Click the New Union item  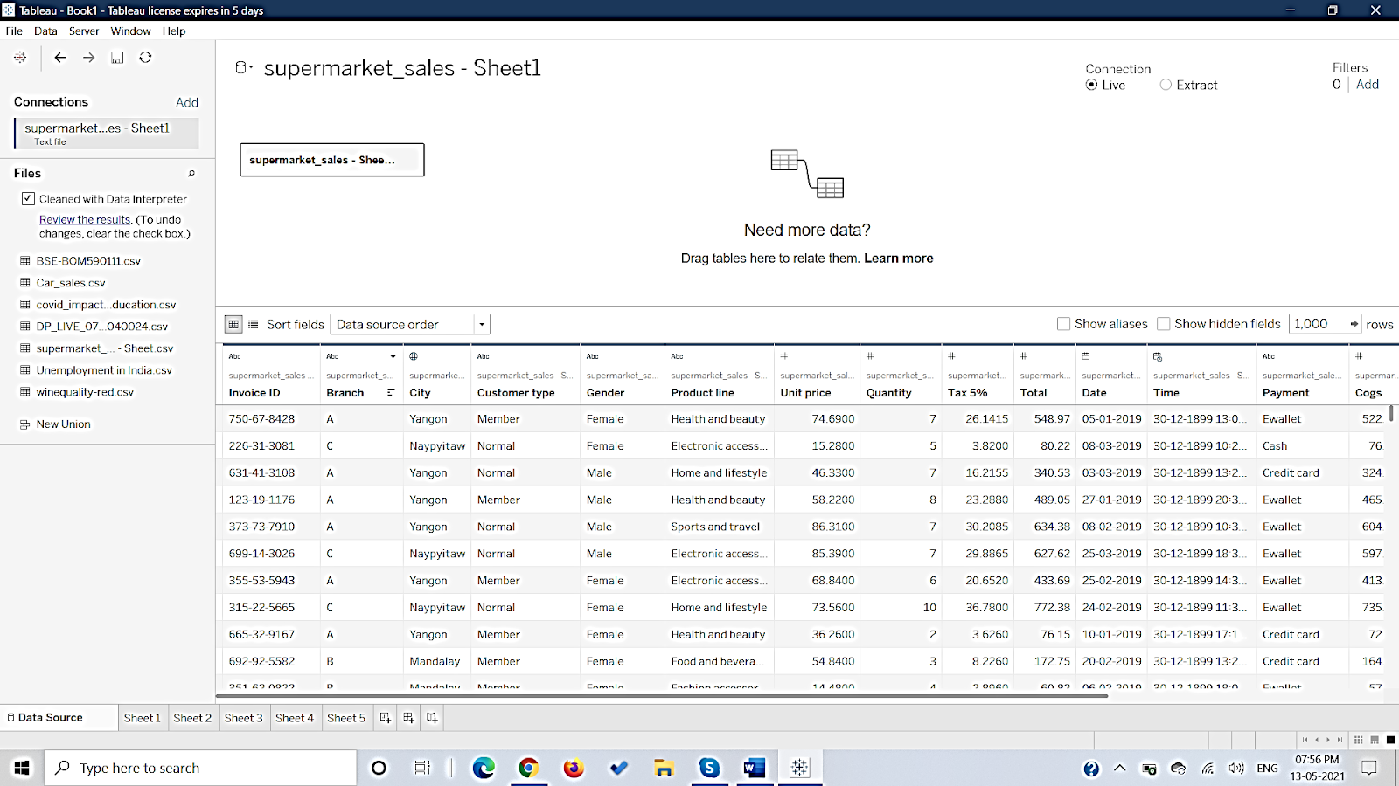coord(63,424)
